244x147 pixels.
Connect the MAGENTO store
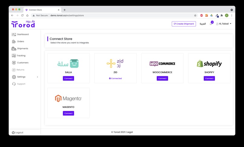(x=68, y=113)
